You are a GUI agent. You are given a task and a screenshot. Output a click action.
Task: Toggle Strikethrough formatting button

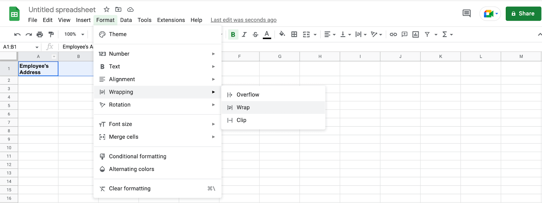[255, 34]
